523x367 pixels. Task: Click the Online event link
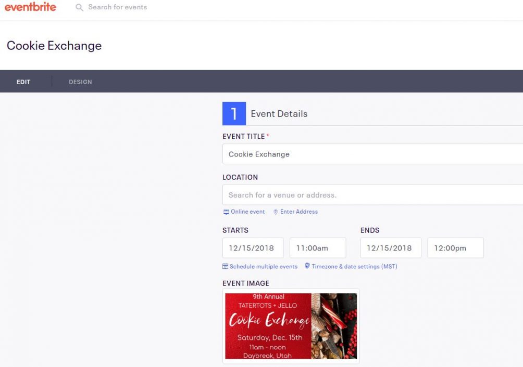(247, 212)
